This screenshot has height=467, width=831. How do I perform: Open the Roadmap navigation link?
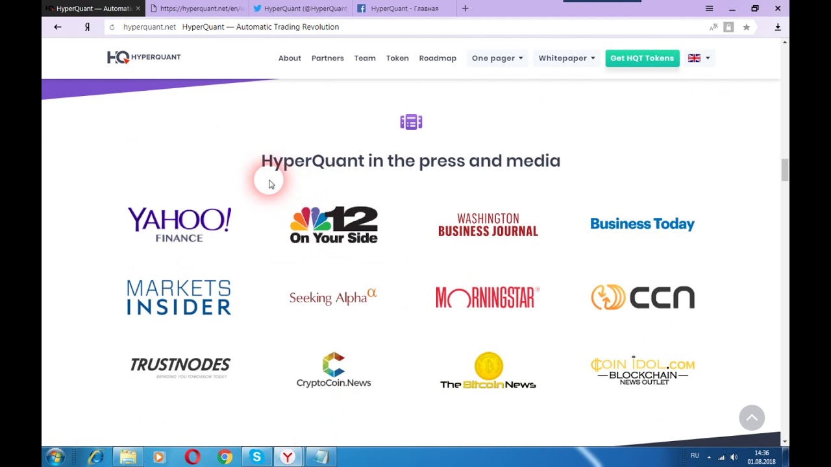pos(438,58)
